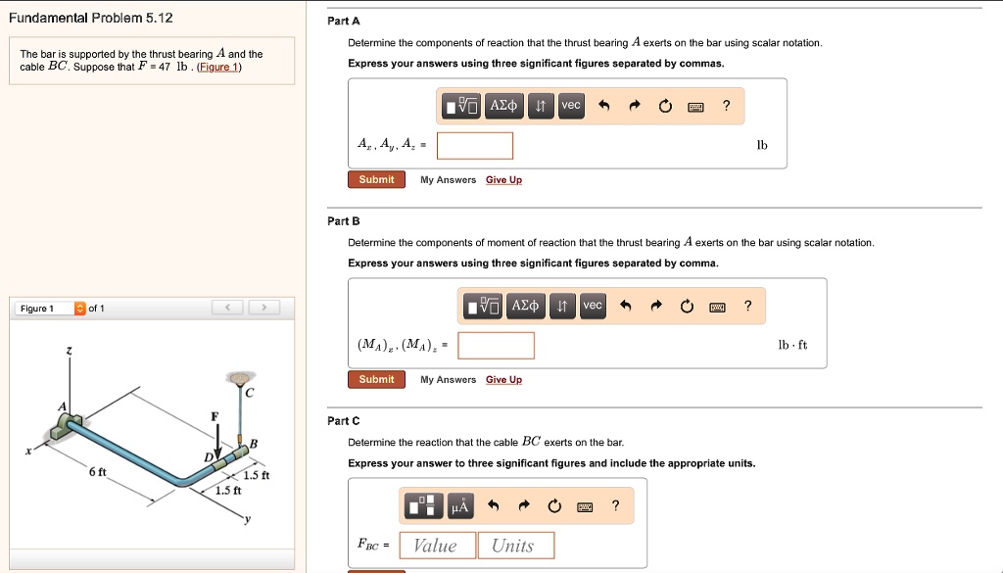This screenshot has width=1003, height=573.
Task: Open equation help with the question mark icon
Action: [x=725, y=105]
